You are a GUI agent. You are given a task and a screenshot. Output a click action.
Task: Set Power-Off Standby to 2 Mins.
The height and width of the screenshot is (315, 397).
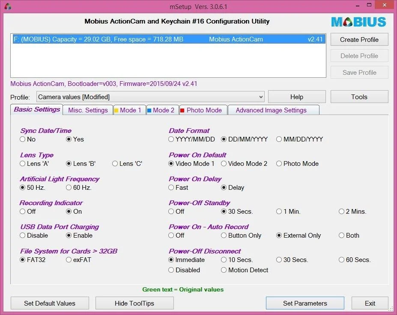(x=353, y=212)
